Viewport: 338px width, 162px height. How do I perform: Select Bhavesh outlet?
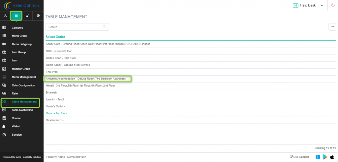pos(190,92)
